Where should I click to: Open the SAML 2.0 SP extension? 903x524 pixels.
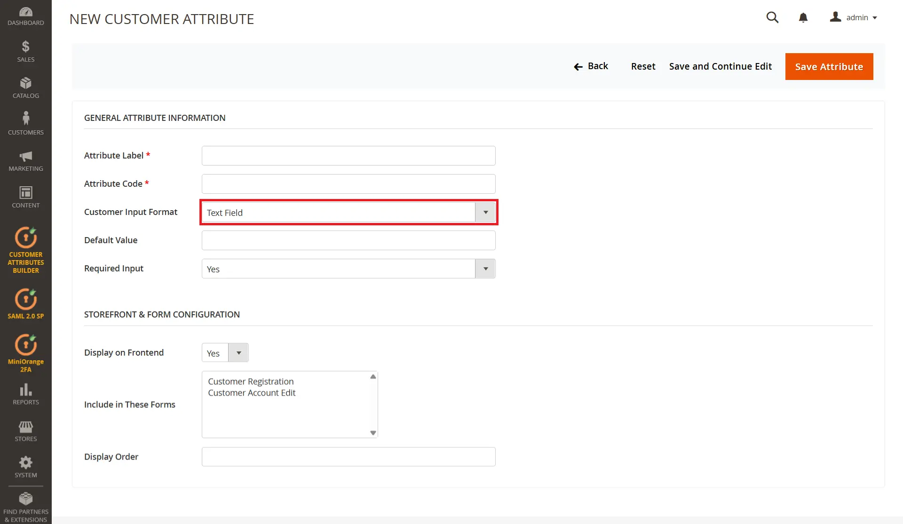click(x=25, y=303)
